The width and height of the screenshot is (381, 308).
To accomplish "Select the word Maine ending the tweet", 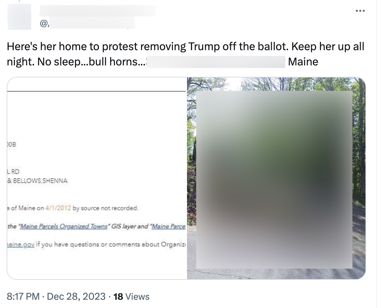I will coord(303,61).
